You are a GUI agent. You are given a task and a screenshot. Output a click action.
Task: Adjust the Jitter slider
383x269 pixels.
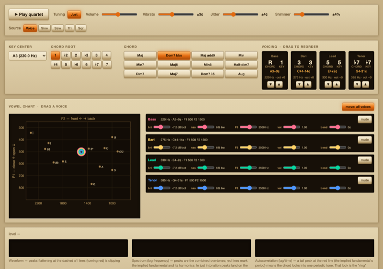(x=240, y=14)
